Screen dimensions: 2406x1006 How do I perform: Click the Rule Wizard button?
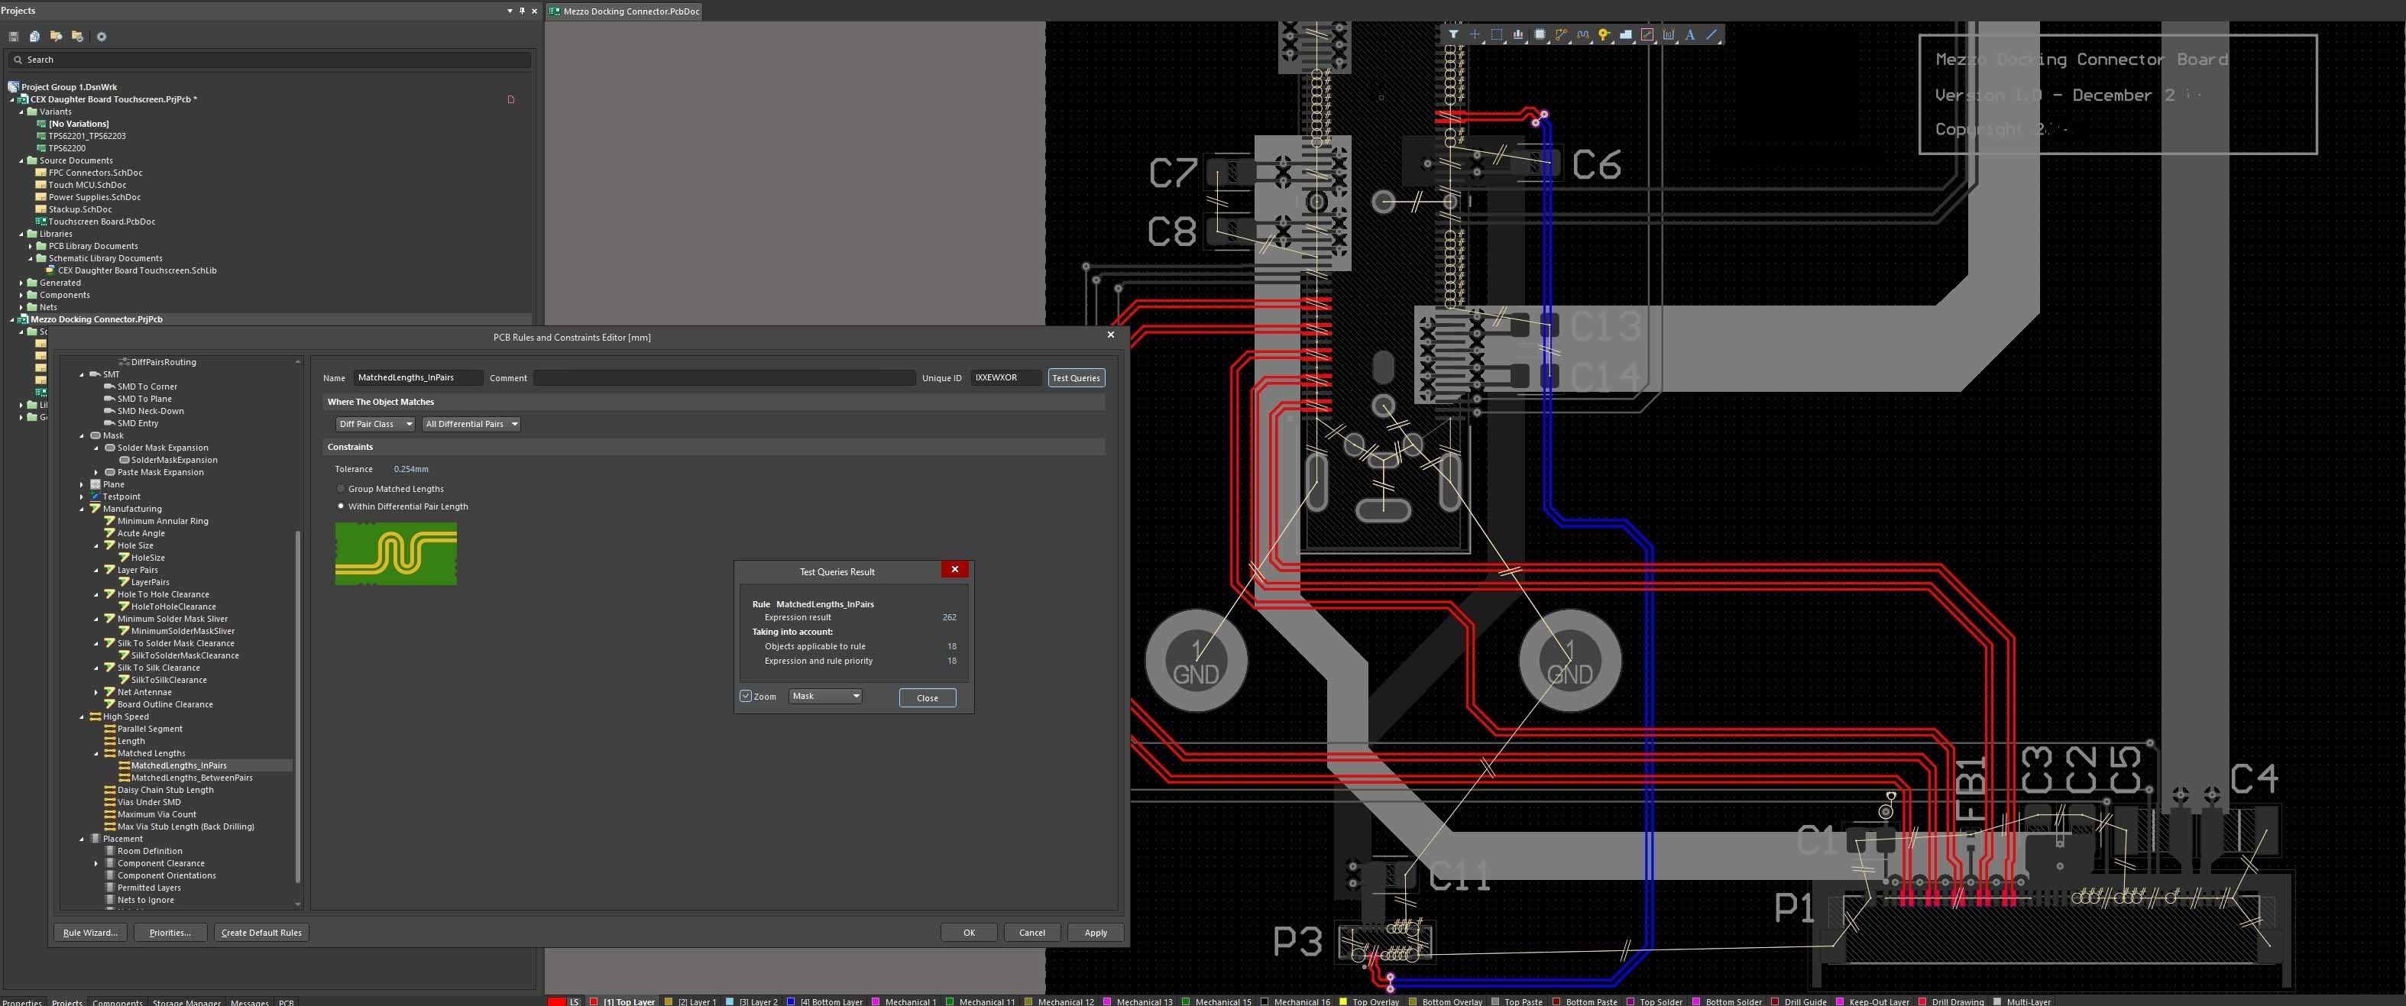pos(89,932)
